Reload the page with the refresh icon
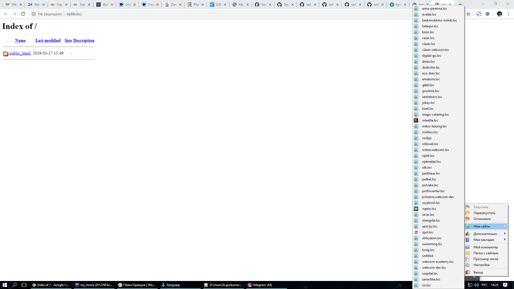514x289 pixels. (x=23, y=14)
